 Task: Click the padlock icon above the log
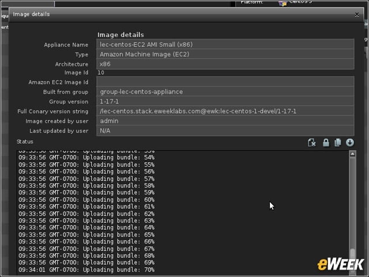[x=326, y=143]
